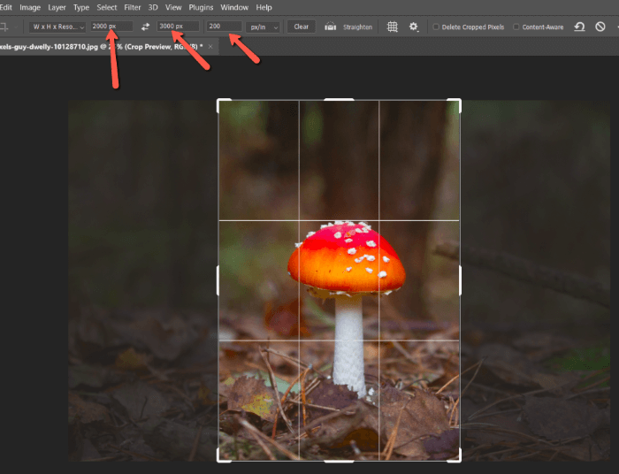Open the Plugins menu

coord(201,7)
